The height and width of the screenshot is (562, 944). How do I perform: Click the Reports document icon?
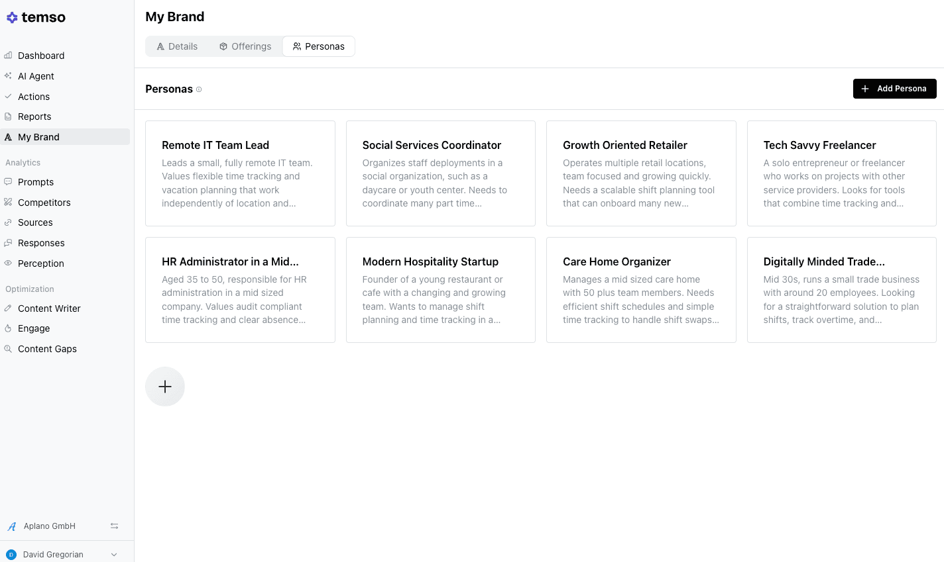click(8, 117)
